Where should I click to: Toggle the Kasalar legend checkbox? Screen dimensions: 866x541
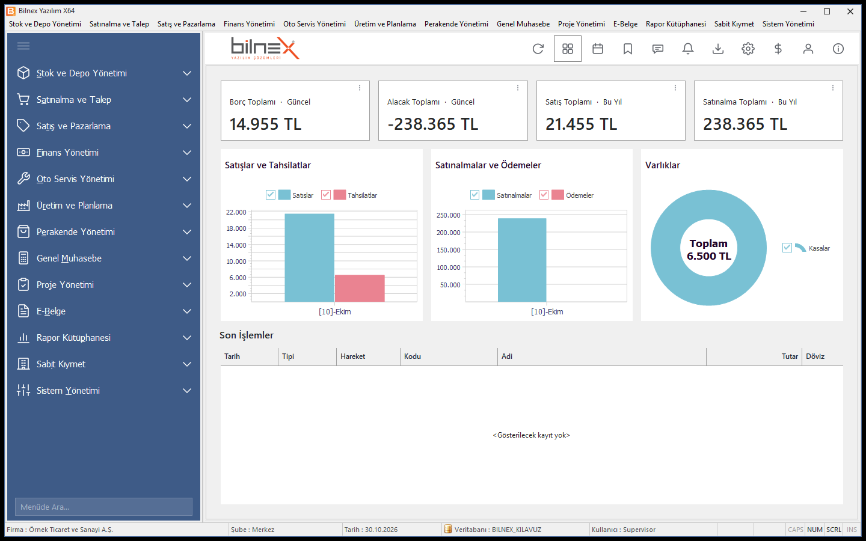[787, 248]
